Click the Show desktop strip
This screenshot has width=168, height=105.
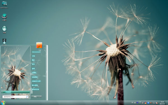point(167,103)
